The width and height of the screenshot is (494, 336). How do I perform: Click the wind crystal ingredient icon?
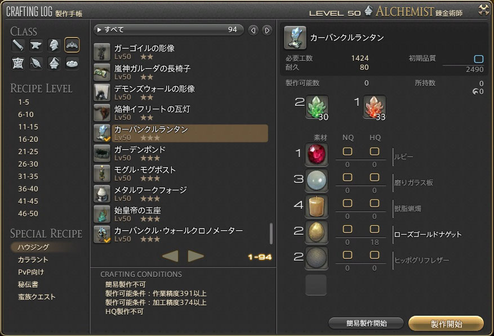click(x=317, y=107)
